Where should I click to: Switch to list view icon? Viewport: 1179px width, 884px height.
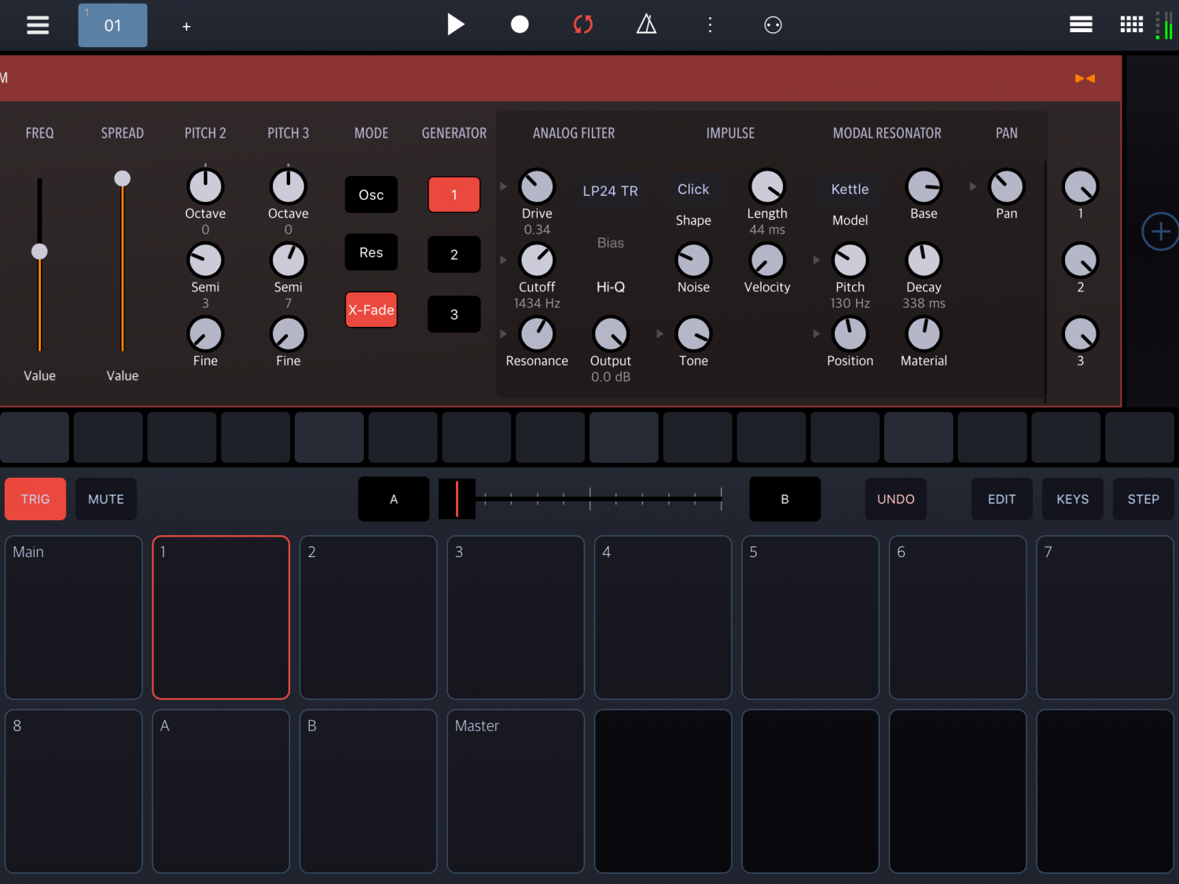pyautogui.click(x=1081, y=25)
